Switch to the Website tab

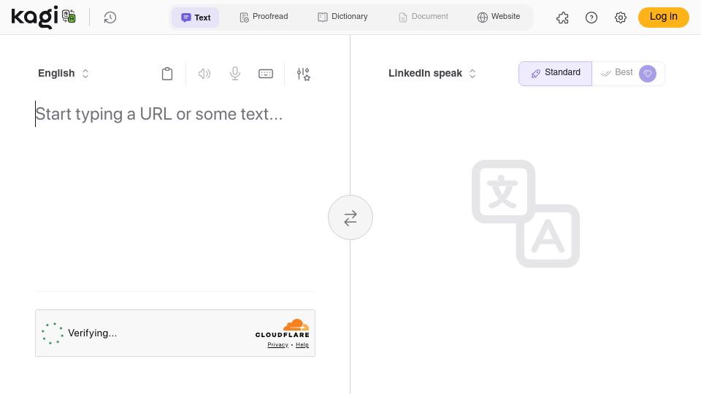[x=499, y=17]
